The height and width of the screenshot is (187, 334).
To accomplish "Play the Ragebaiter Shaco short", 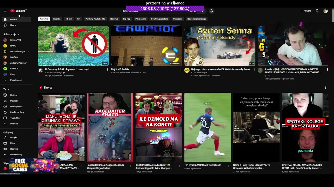I will [110, 128].
